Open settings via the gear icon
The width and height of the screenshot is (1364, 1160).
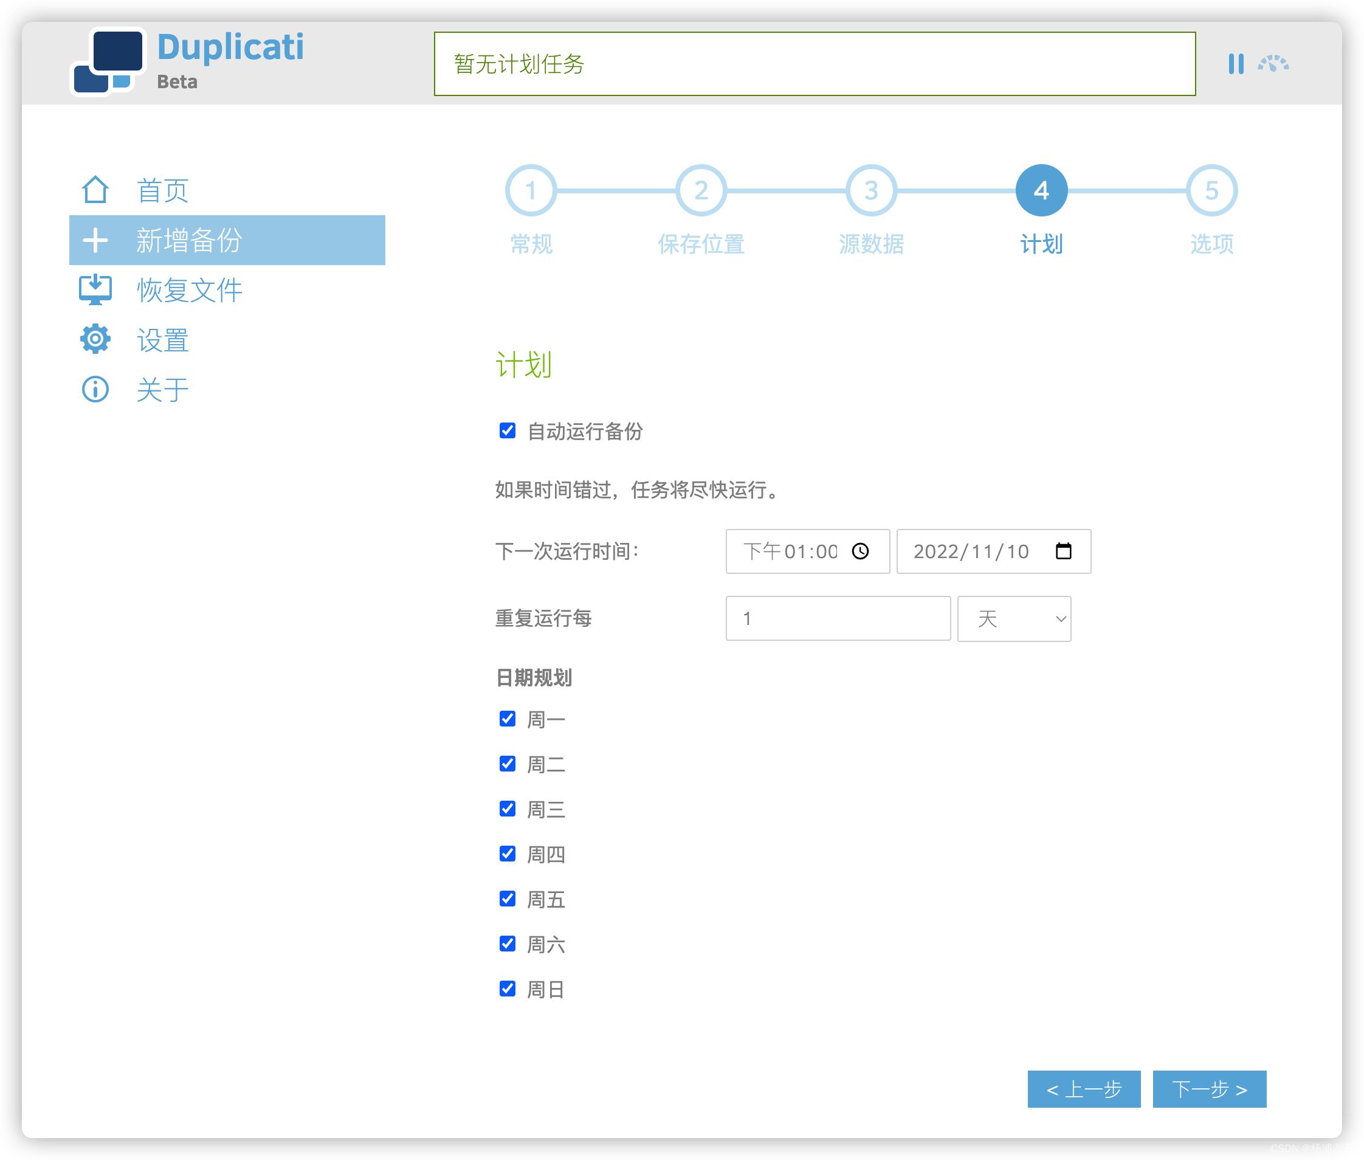point(95,339)
